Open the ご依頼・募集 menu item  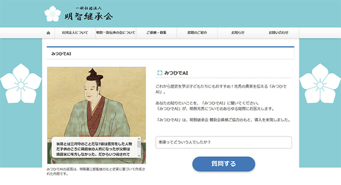[156, 33]
